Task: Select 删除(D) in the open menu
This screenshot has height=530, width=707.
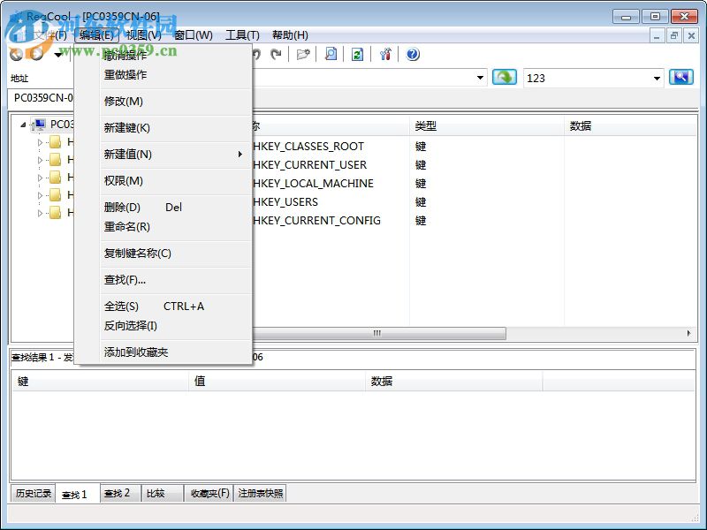Action: click(x=115, y=207)
